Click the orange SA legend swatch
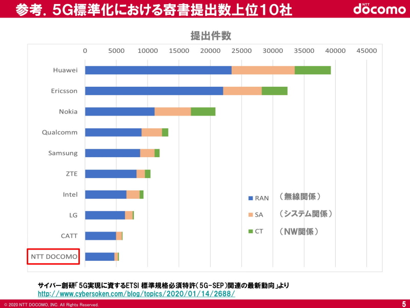 click(x=251, y=215)
